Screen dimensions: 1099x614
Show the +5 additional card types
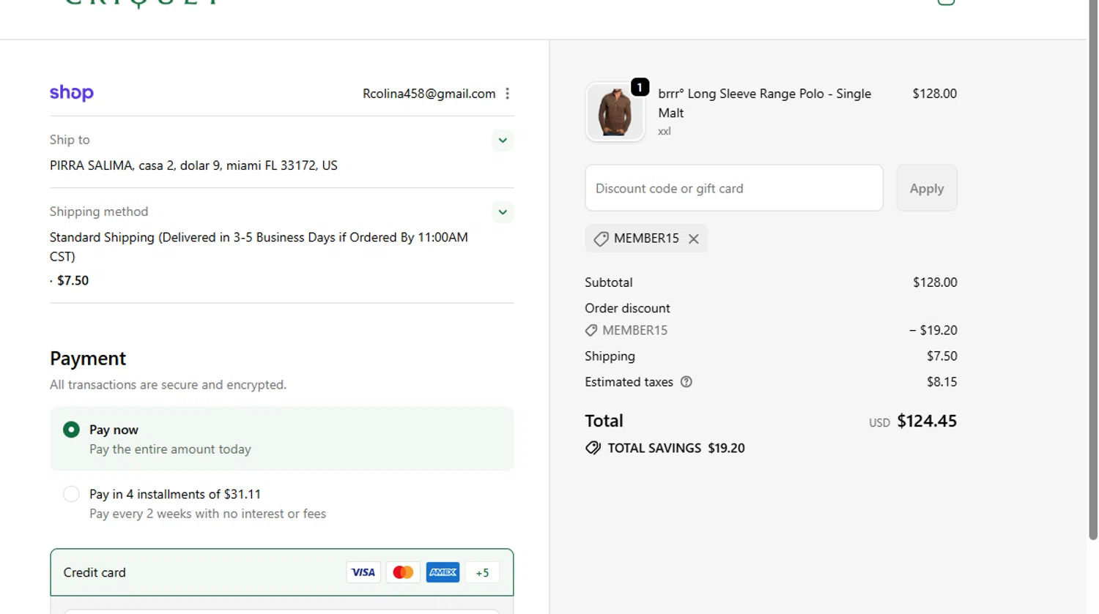(482, 573)
